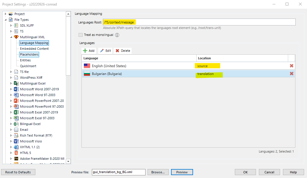Click the United States flag icon

click(87, 66)
